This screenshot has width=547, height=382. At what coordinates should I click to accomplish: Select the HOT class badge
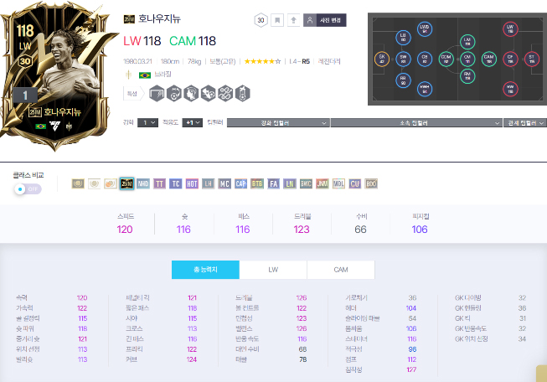192,183
